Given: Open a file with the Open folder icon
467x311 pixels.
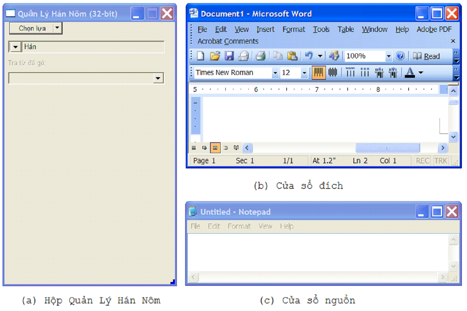Looking at the screenshot, I should click(x=215, y=56).
